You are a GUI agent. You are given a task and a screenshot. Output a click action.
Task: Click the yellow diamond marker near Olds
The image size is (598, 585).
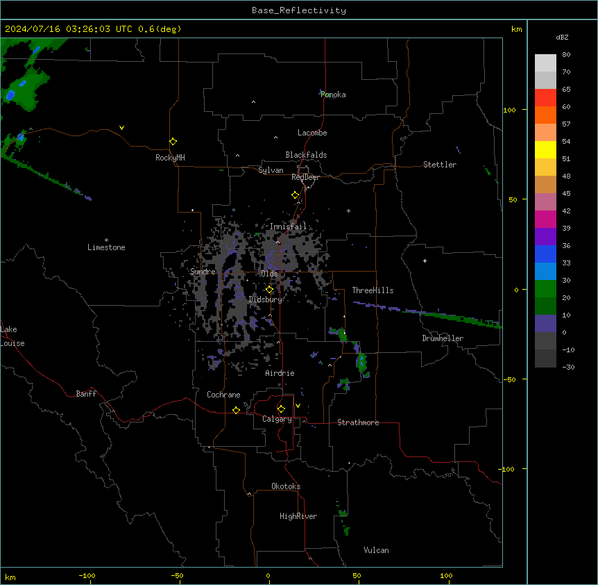click(x=270, y=290)
